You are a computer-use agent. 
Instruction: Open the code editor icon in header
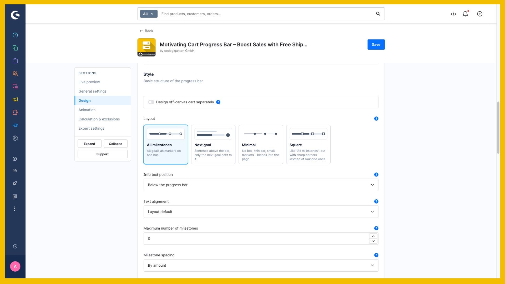point(453,14)
